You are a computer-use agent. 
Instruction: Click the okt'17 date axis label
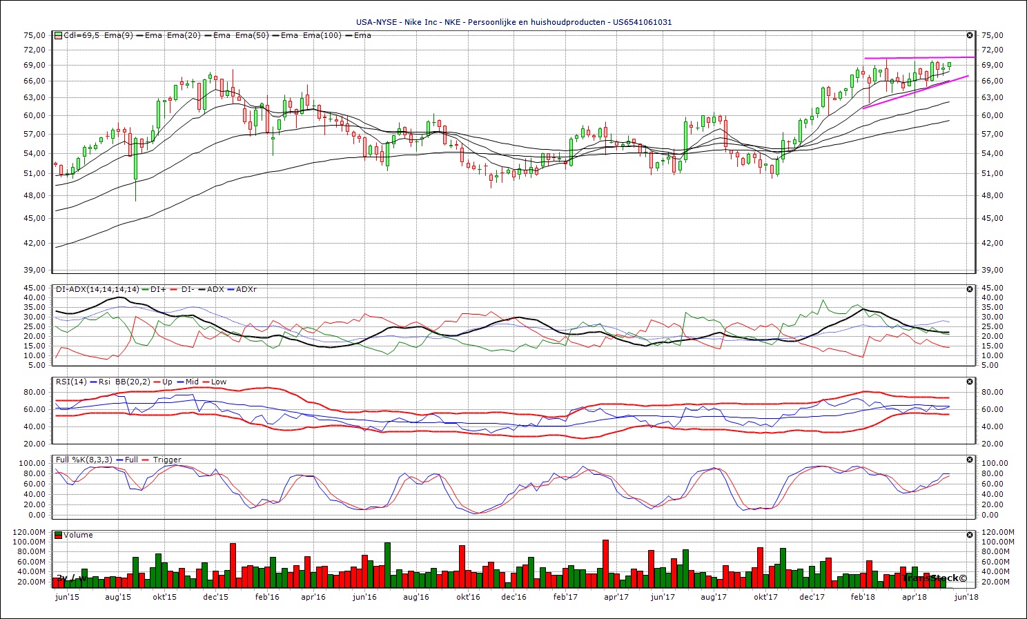765,597
